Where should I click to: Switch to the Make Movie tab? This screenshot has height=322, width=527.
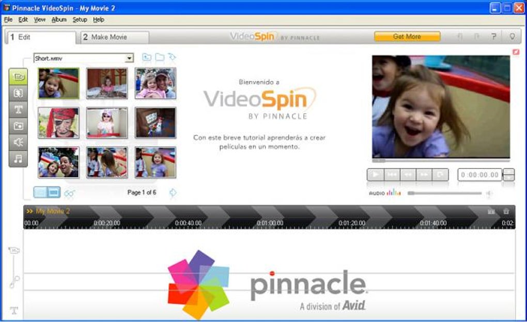point(115,37)
